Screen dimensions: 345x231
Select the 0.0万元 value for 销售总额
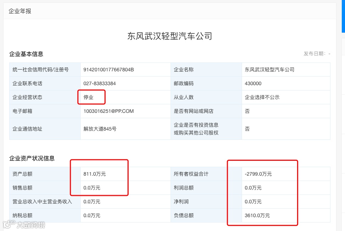[92, 188]
